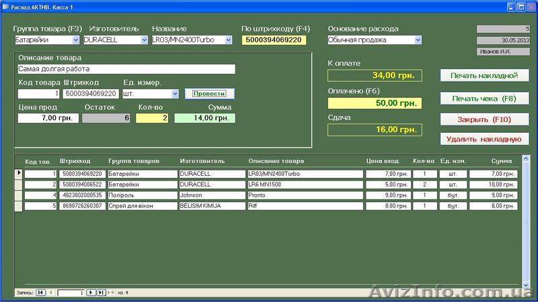Image resolution: width=538 pixels, height=302 pixels.
Task: Click the Печать накладной button
Action: point(484,75)
